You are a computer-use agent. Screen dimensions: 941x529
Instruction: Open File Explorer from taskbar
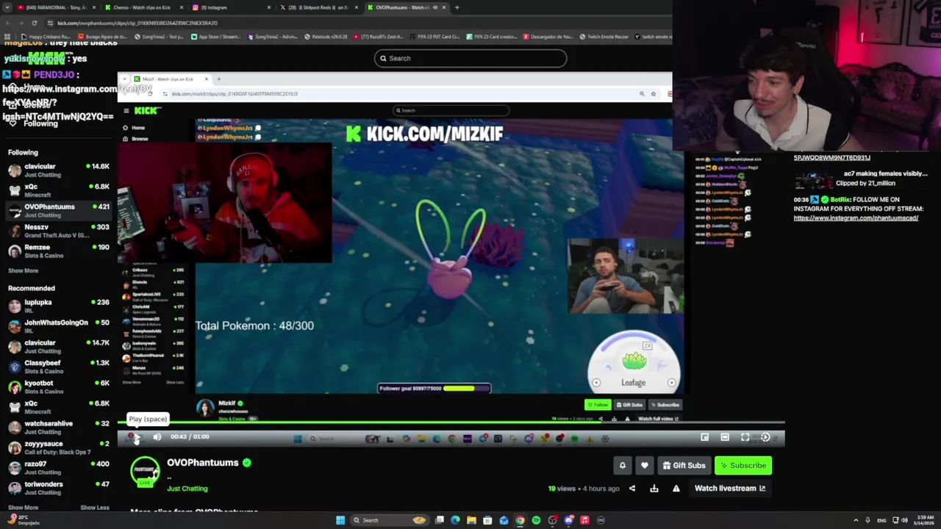pos(471,520)
